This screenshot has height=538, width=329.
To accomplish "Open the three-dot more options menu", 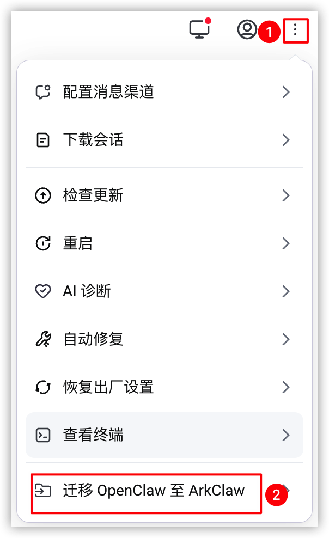I will click(295, 30).
